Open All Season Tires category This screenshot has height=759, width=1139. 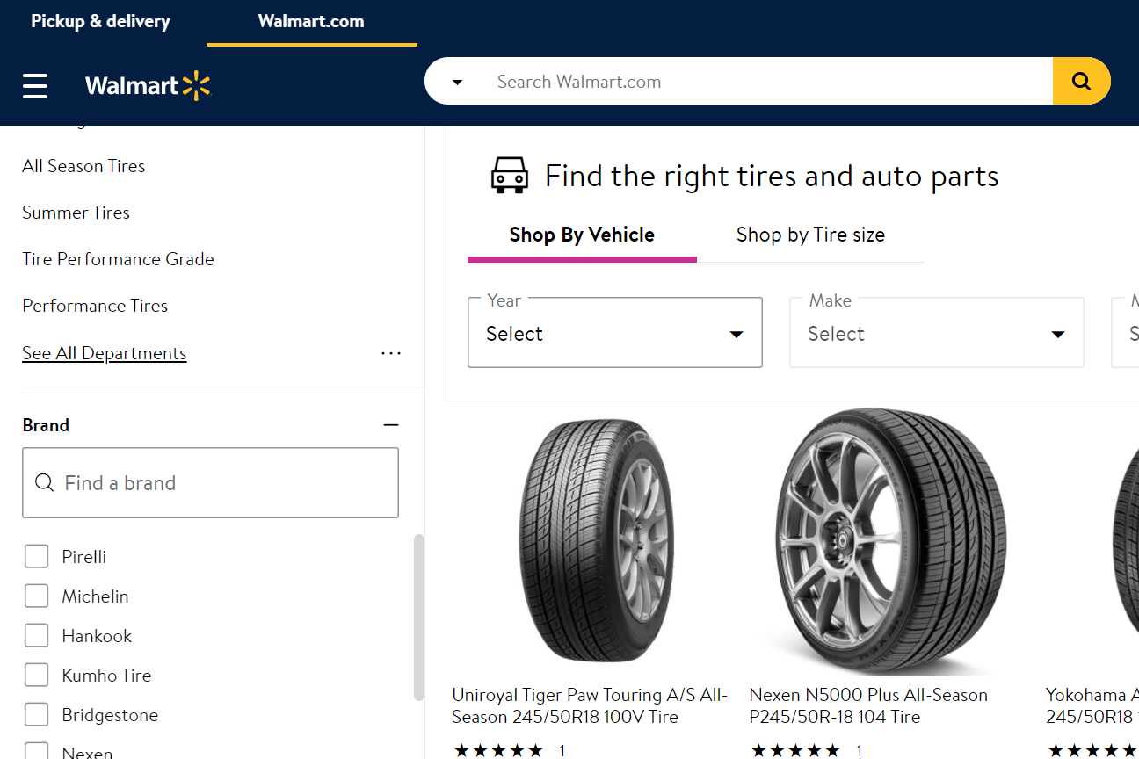pos(83,166)
